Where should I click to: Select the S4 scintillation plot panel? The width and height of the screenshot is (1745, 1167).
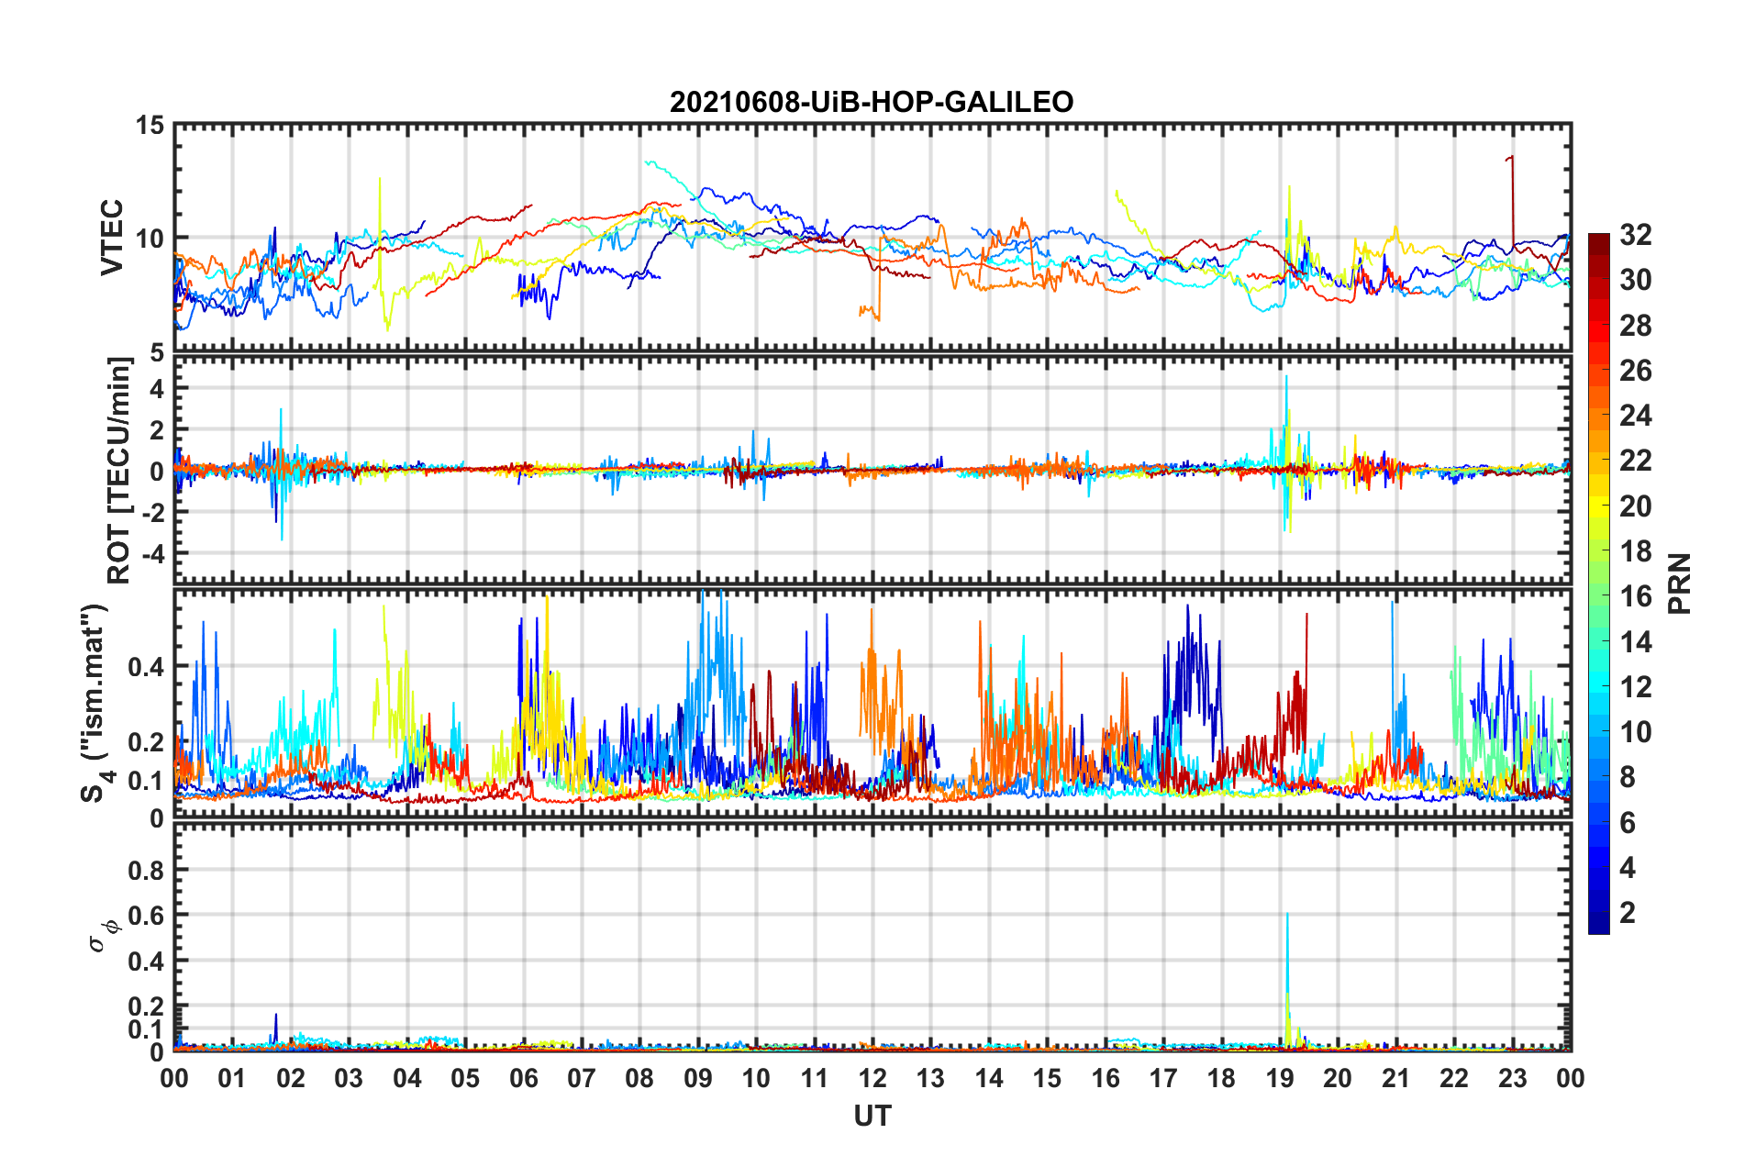coord(872,704)
